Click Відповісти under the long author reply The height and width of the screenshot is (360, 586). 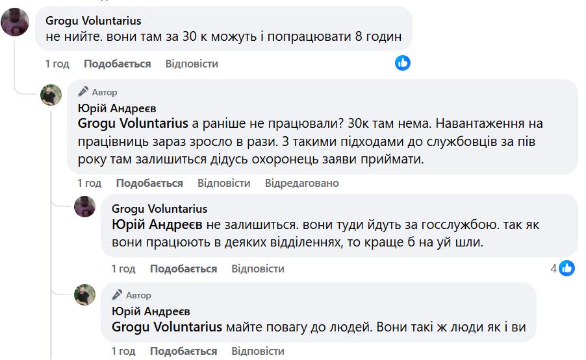click(x=223, y=183)
